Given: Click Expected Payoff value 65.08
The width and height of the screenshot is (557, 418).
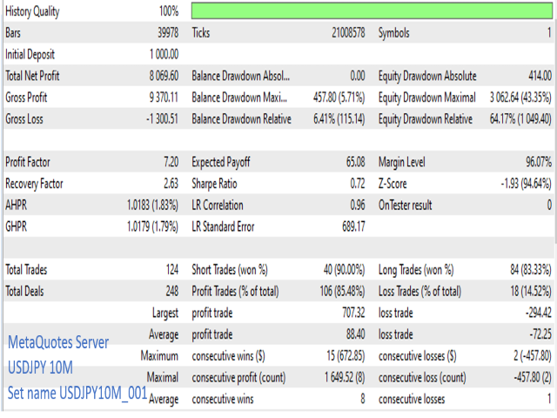Looking at the screenshot, I should point(356,162).
